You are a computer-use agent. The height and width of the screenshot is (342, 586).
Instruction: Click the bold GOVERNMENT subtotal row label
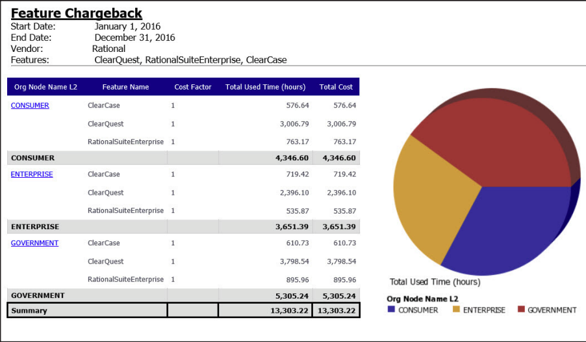38,295
